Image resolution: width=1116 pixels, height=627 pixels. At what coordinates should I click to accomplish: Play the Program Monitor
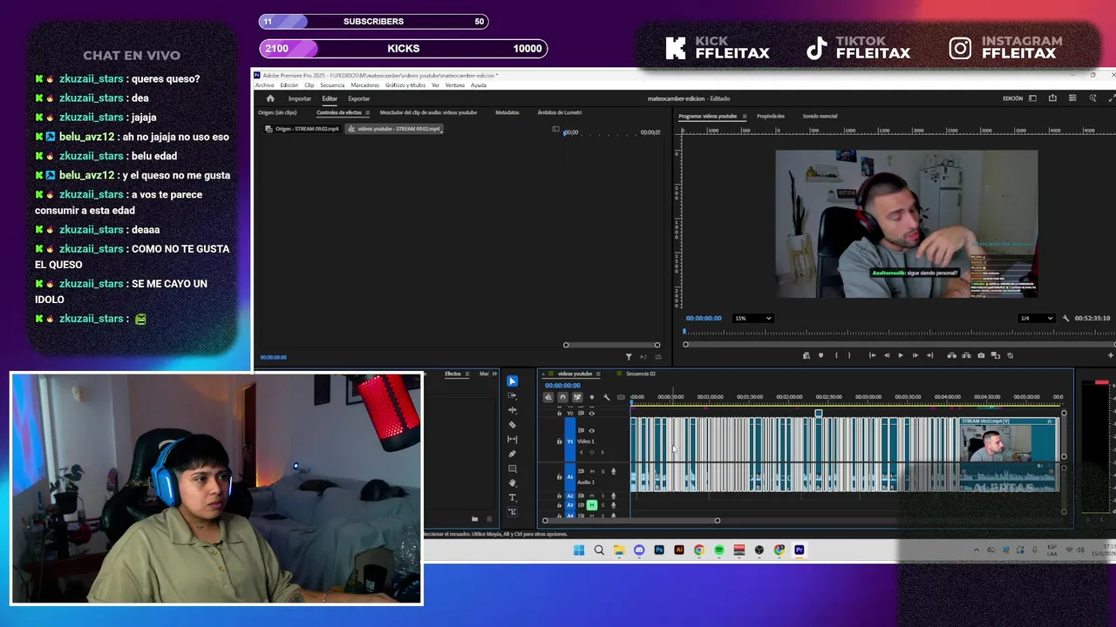pos(901,355)
